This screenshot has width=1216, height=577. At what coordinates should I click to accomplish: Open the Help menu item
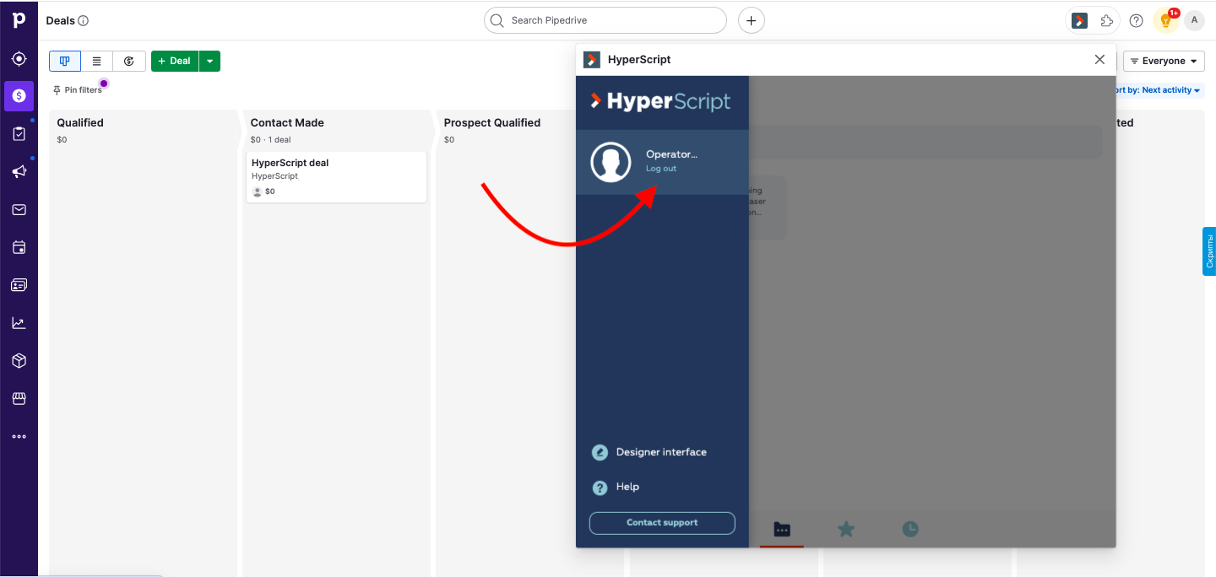click(x=616, y=487)
